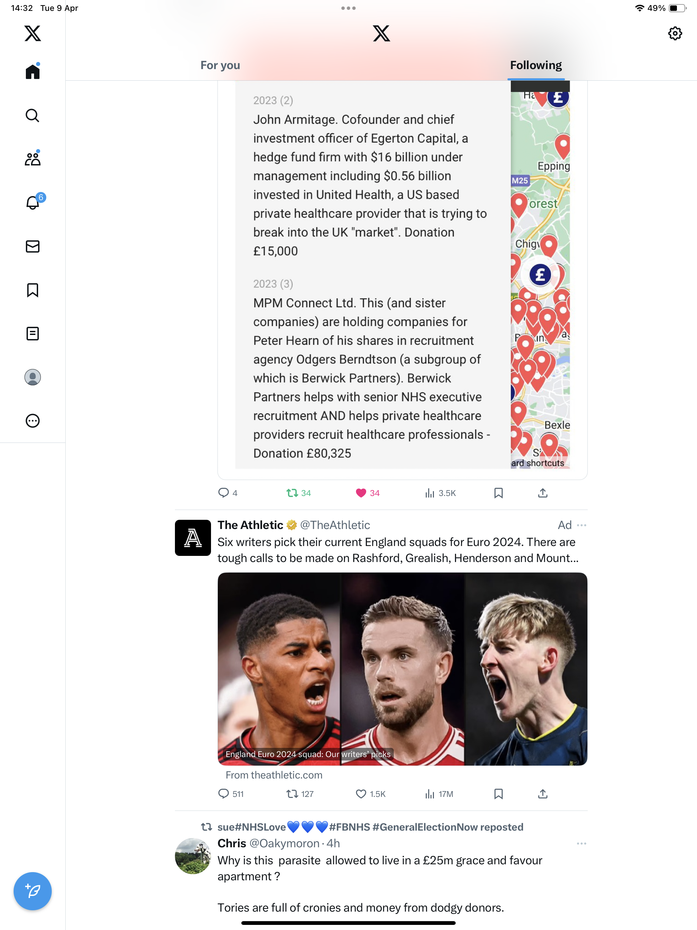The image size is (697, 930).
Task: Undo the repost showing 34 reposts
Action: [298, 493]
